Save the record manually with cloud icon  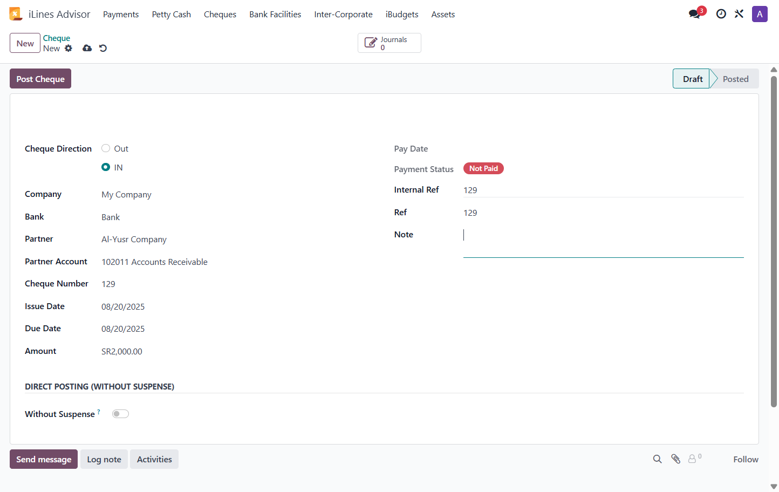pos(87,48)
